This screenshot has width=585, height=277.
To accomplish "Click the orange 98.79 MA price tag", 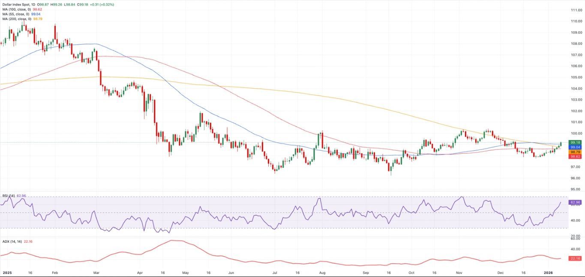I will point(575,152).
